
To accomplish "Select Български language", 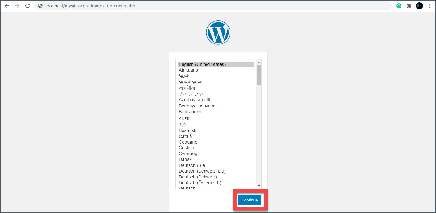I will pos(216,112).
